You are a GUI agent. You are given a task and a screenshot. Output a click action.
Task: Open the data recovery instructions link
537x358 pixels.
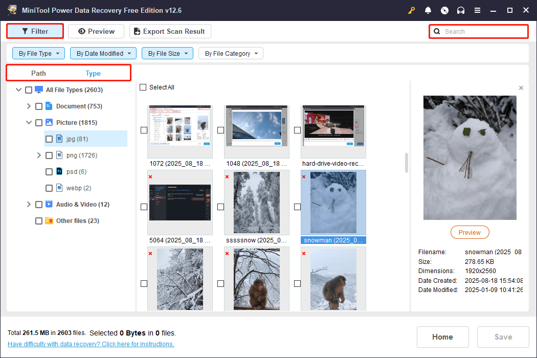91,344
